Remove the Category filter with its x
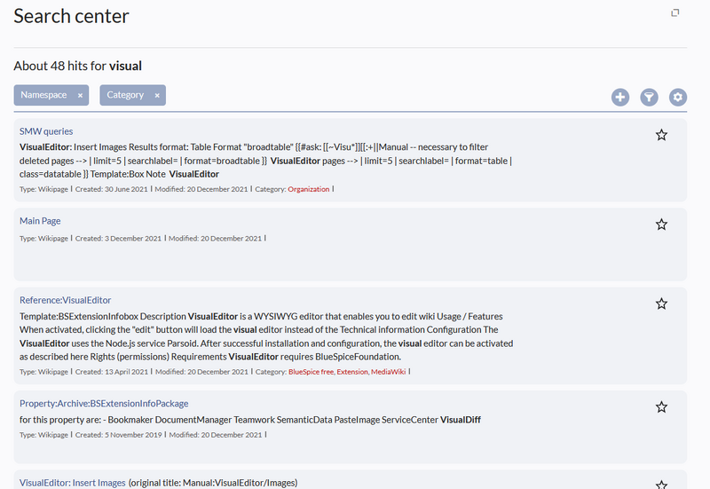Image resolution: width=710 pixels, height=489 pixels. pyautogui.click(x=157, y=96)
